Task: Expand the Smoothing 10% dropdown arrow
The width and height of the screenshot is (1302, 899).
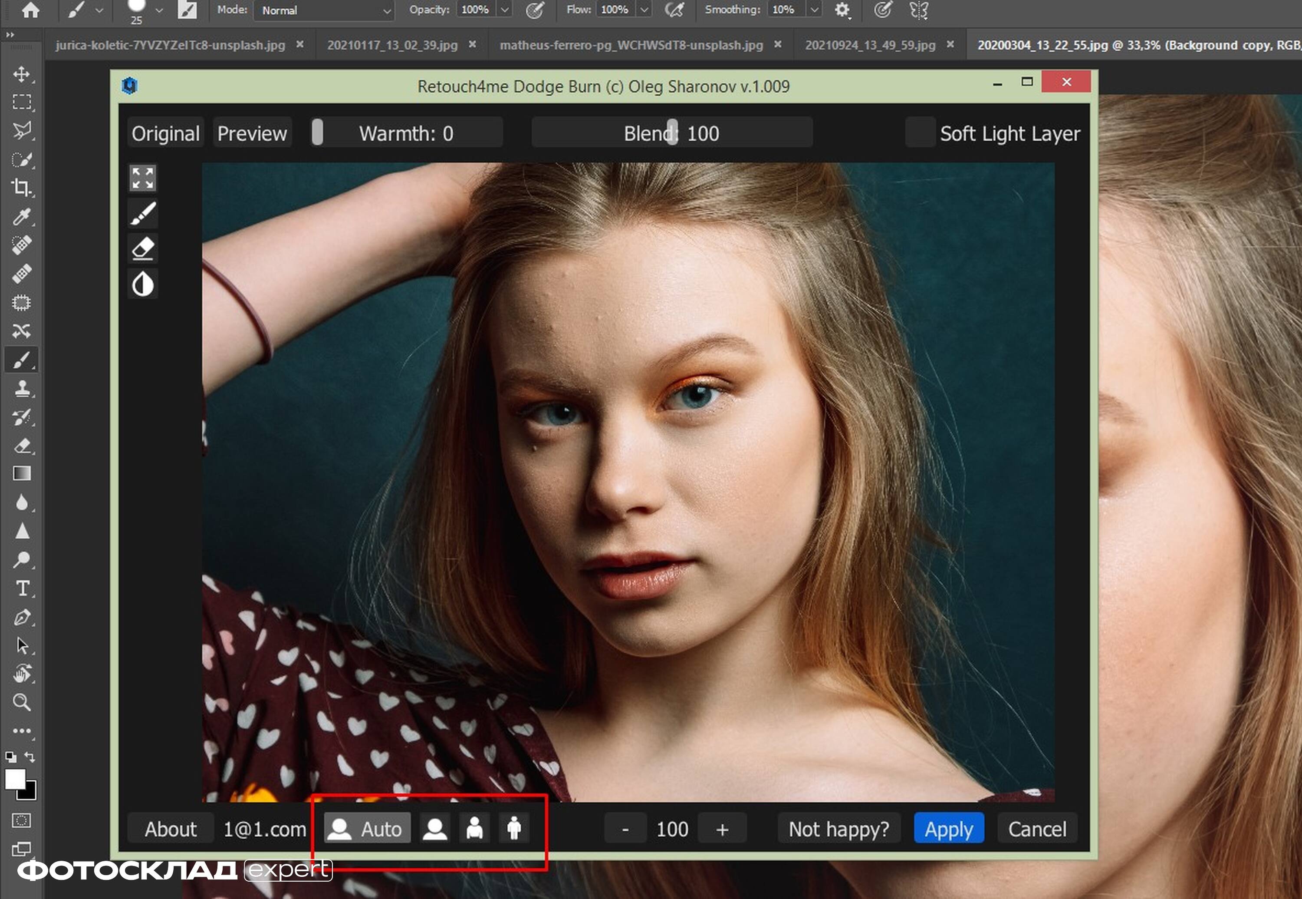Action: [x=814, y=10]
